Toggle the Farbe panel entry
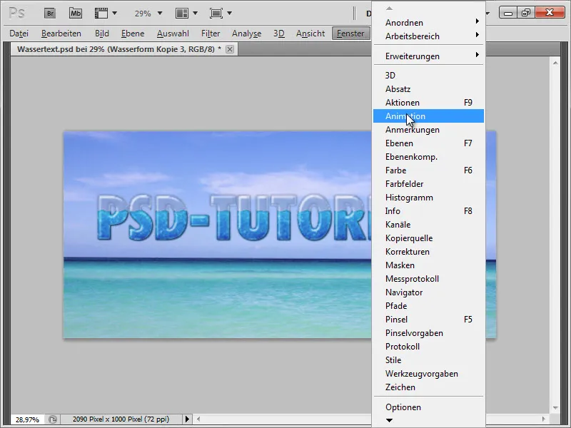Screen dimensions: 571x428 tap(429, 170)
